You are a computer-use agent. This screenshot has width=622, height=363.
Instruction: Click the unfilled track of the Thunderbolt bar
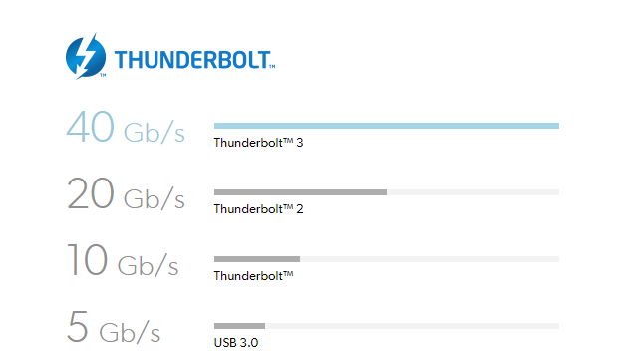[x=430, y=259]
